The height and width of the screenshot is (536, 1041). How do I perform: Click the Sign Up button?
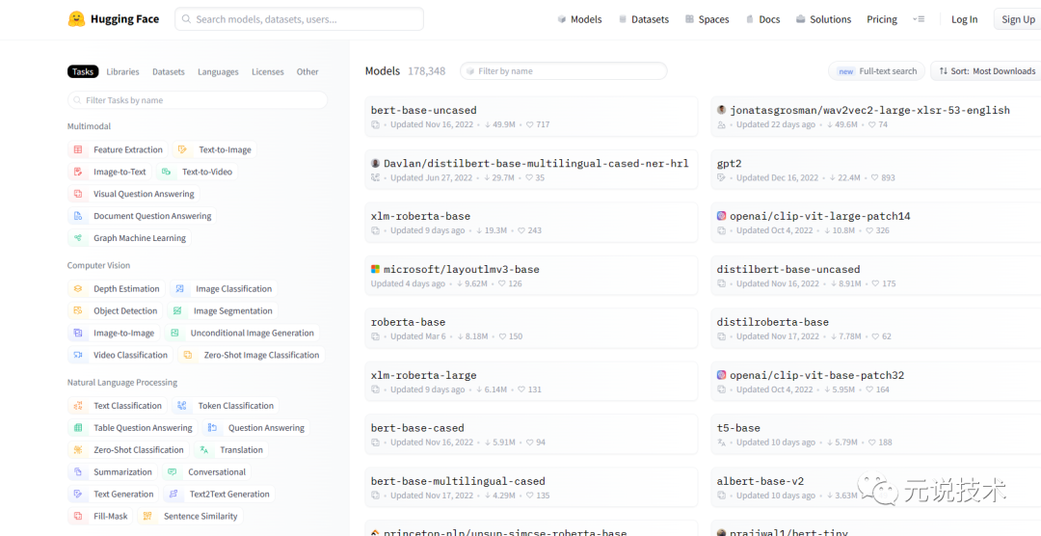point(1018,19)
